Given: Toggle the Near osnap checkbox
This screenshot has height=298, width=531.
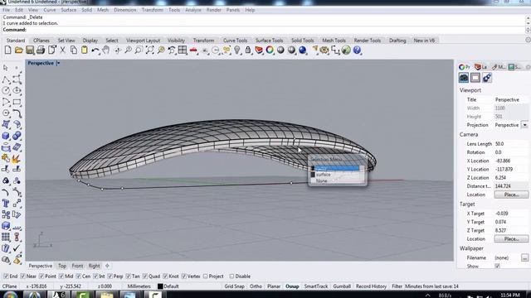Looking at the screenshot, I should pos(22,276).
